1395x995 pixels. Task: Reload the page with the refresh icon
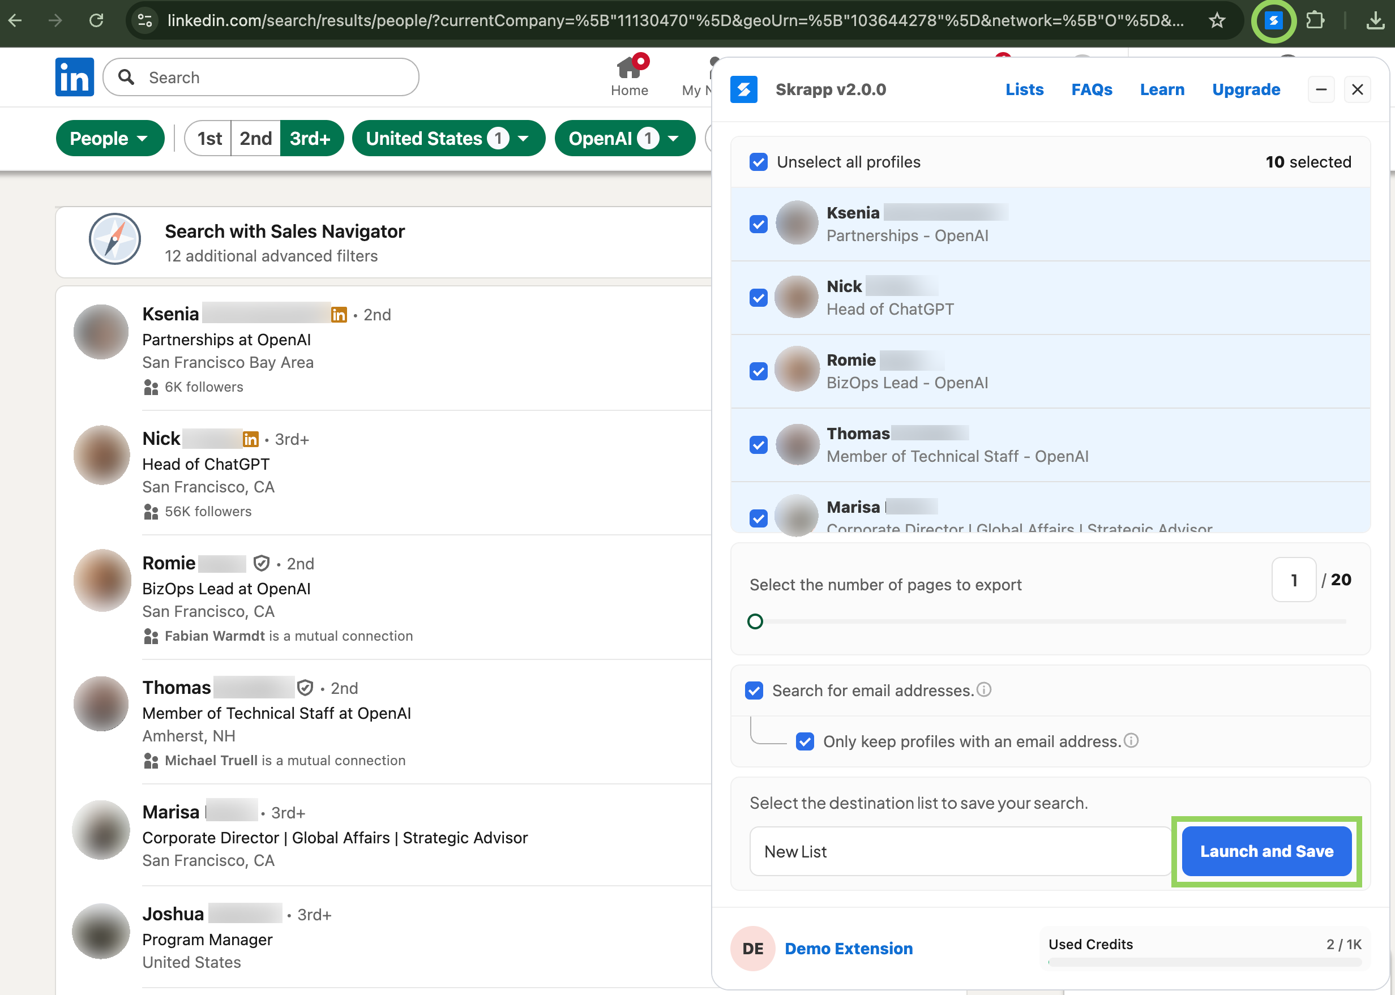click(x=96, y=21)
